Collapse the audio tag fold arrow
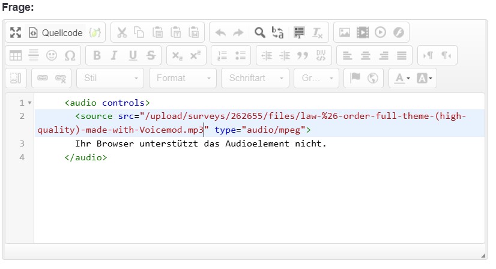The height and width of the screenshot is (269, 496). [x=30, y=103]
